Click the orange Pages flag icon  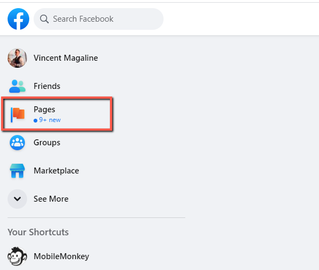(17, 114)
